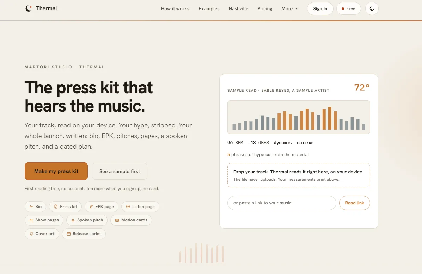Click the Free button with red dot

[x=348, y=8]
